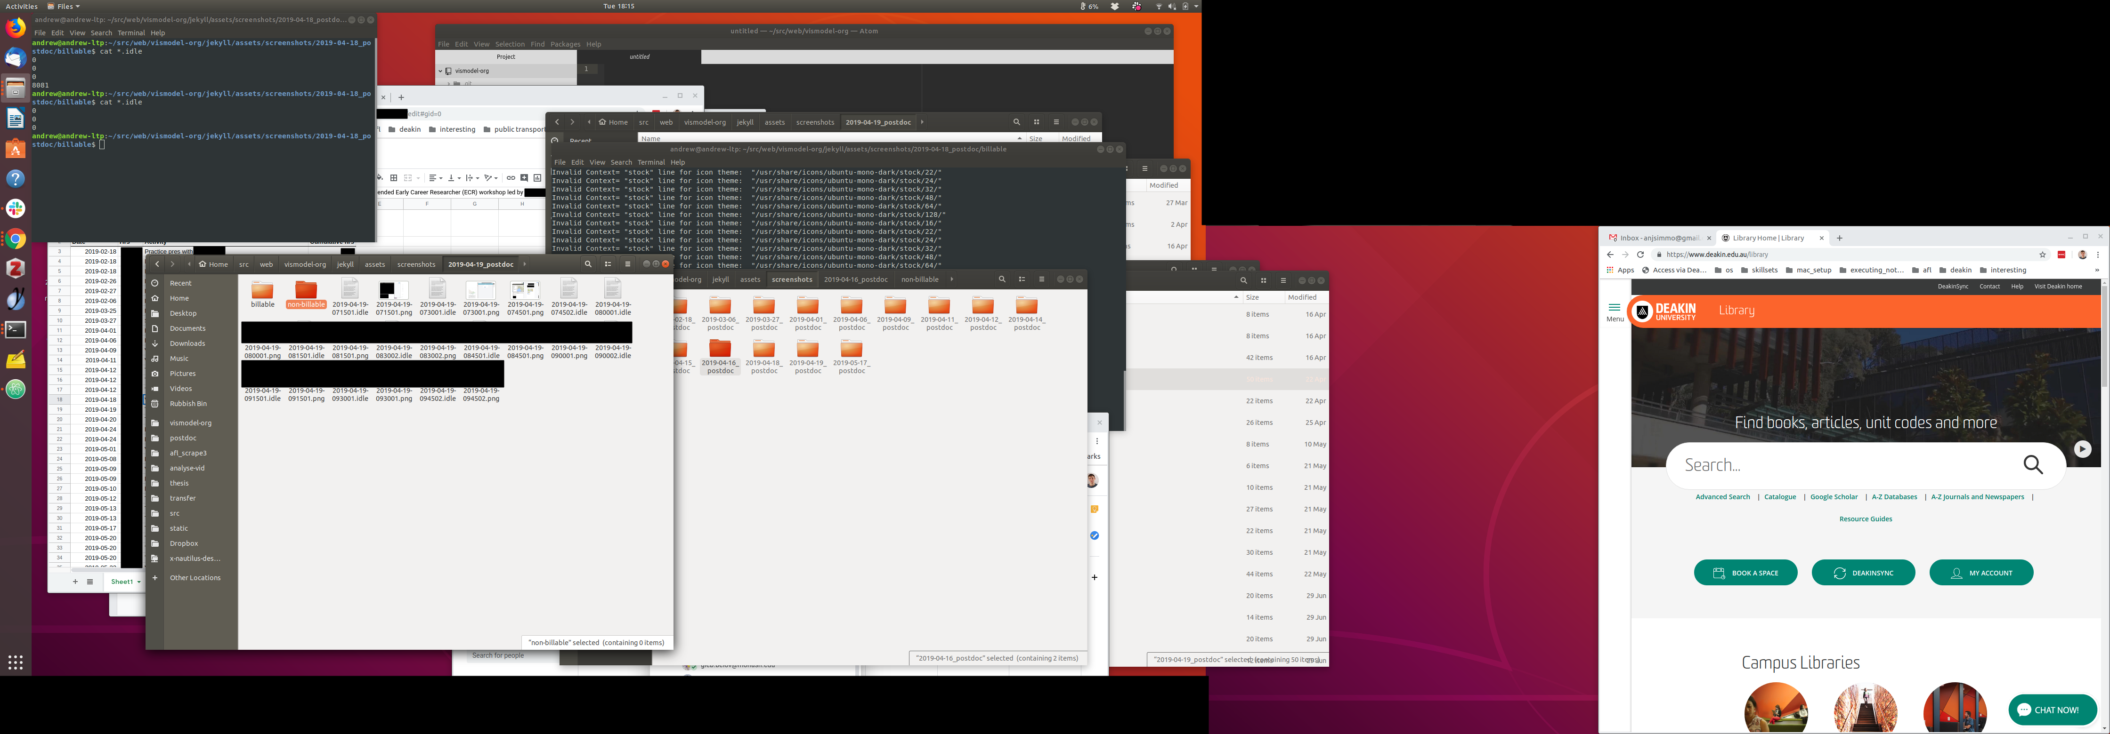
Task: Click the BOOK A SPACE button
Action: click(x=1745, y=573)
